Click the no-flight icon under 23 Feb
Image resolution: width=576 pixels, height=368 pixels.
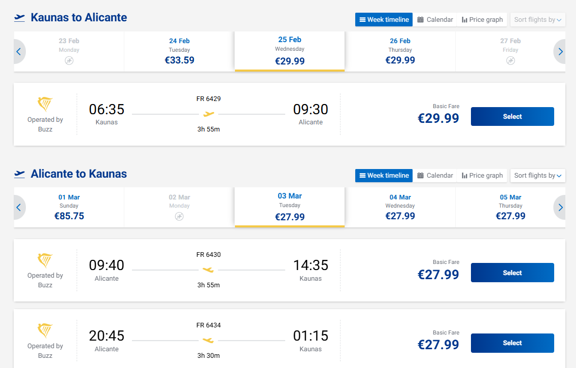tap(69, 61)
